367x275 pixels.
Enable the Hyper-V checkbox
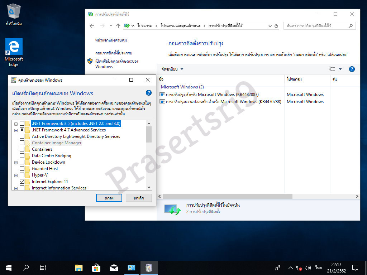click(x=22, y=175)
